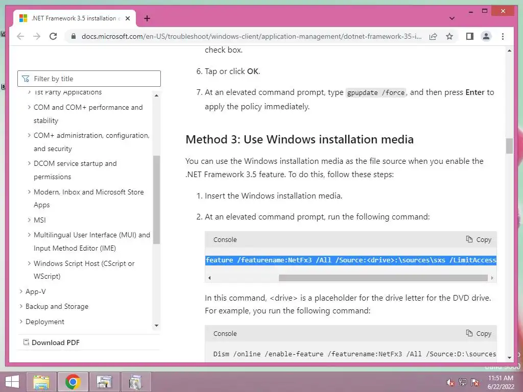This screenshot has width=523, height=392.
Task: Open the Chrome side panel
Action: (x=470, y=36)
